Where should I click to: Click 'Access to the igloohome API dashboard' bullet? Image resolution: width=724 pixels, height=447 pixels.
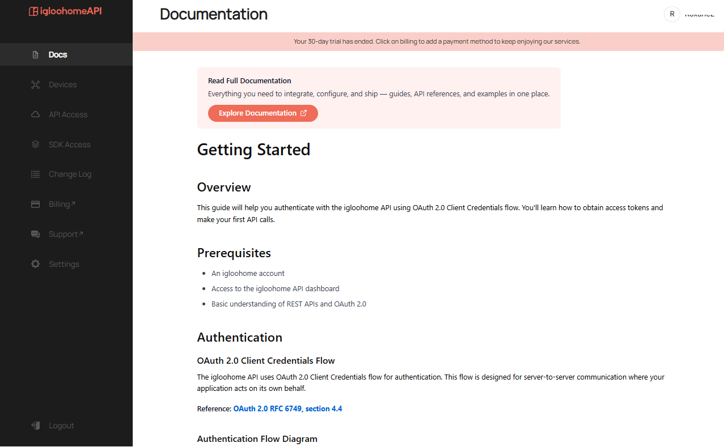[x=276, y=289]
